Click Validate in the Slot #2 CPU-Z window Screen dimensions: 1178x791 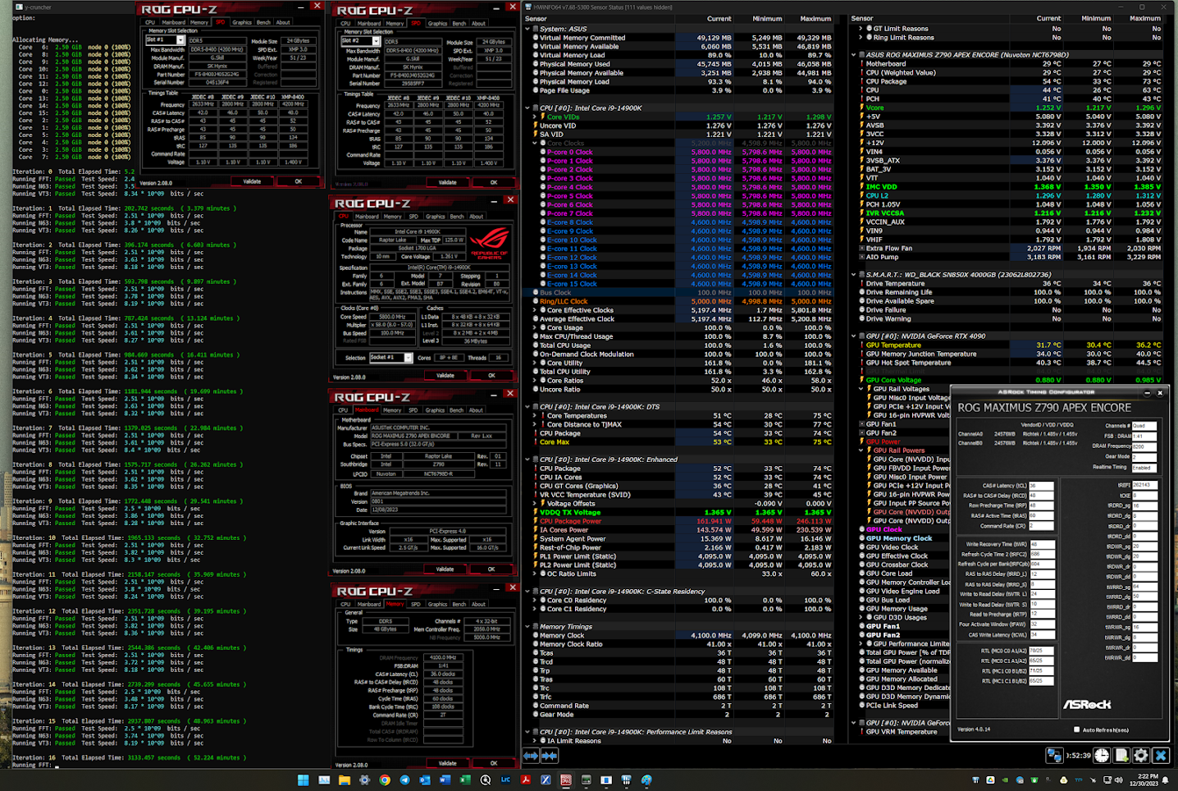447,182
